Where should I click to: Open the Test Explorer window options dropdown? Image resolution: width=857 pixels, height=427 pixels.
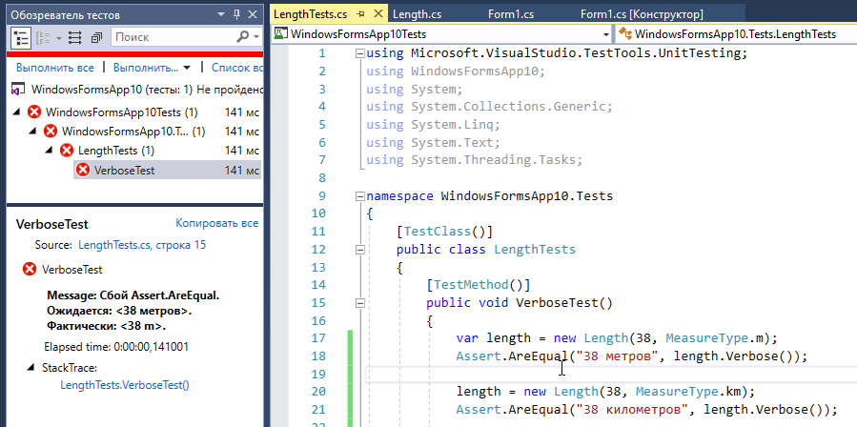coord(221,13)
